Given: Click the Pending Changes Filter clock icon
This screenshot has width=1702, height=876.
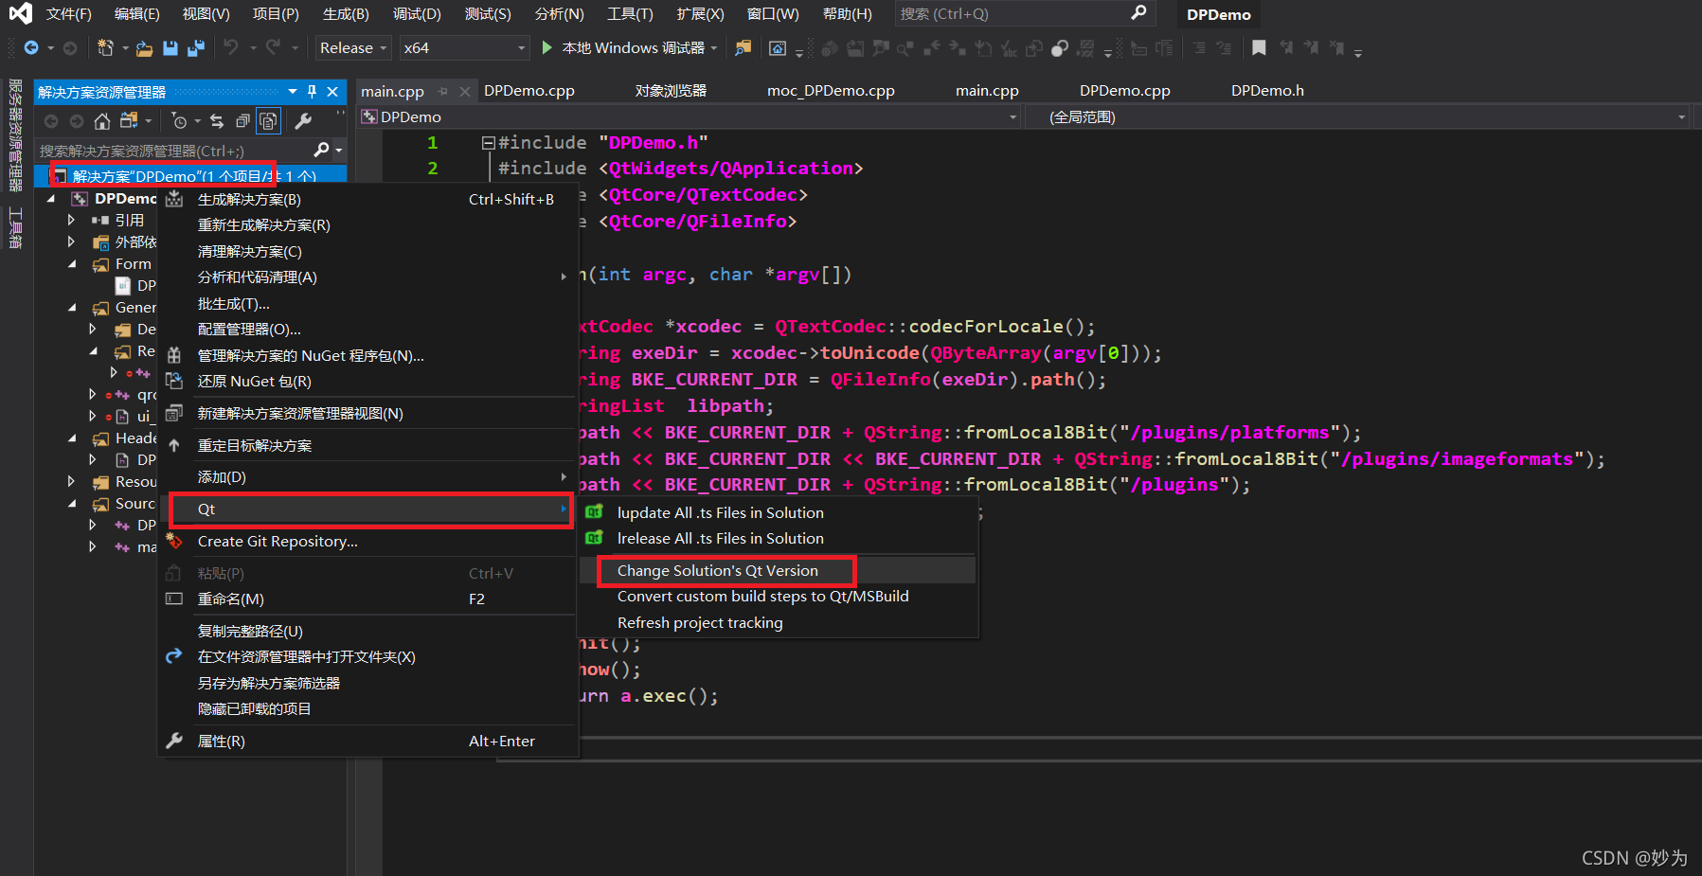Looking at the screenshot, I should click(x=179, y=120).
